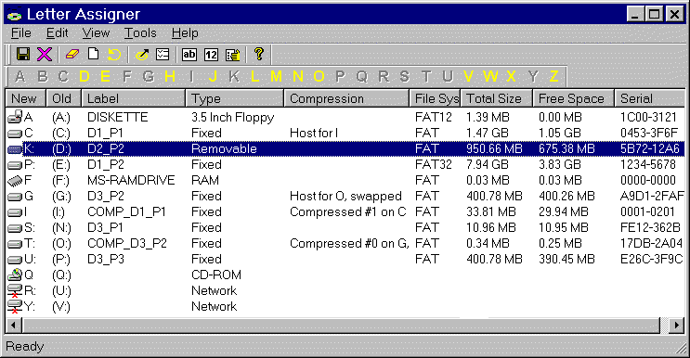Screen dimensions: 690x358
Task: Click yellow letter V in letter bar
Action: [x=468, y=76]
